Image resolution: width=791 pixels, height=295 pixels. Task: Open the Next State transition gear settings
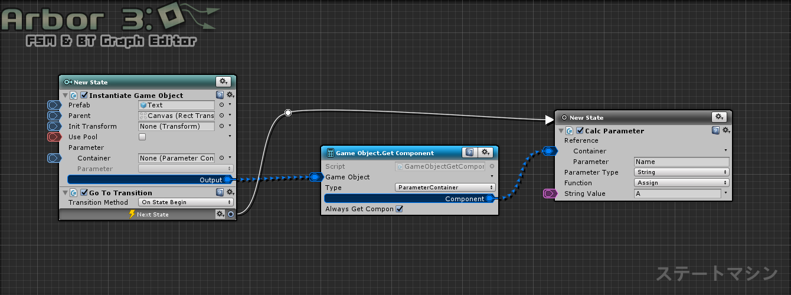pos(220,214)
